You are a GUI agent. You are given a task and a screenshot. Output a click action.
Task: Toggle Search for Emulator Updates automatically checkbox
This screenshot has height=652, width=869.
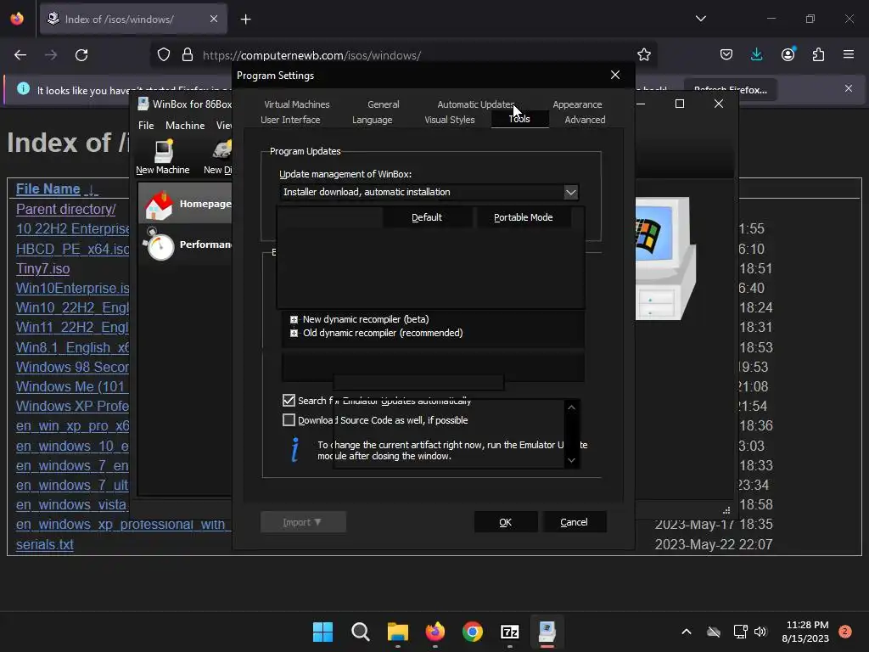[289, 401]
